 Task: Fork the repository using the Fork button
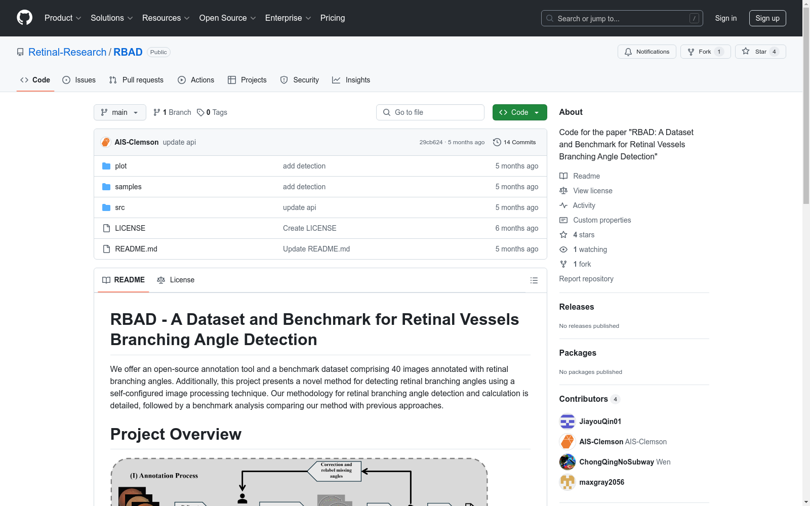point(706,52)
